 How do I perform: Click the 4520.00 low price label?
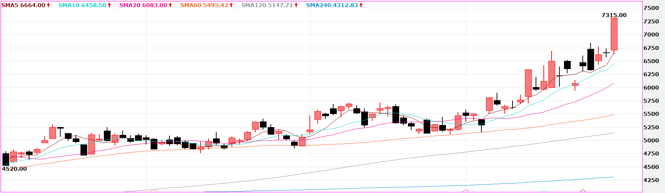click(x=15, y=169)
